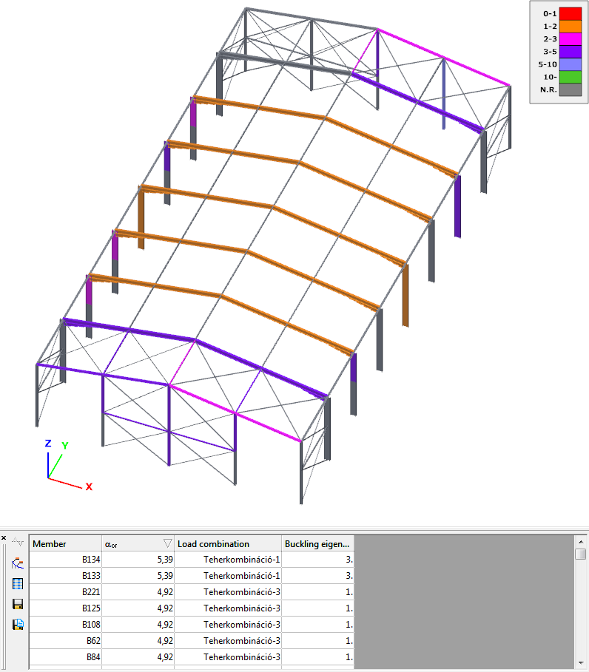The width and height of the screenshot is (589, 672).
Task: Click the 5,39 value in row B134
Action: point(165,560)
